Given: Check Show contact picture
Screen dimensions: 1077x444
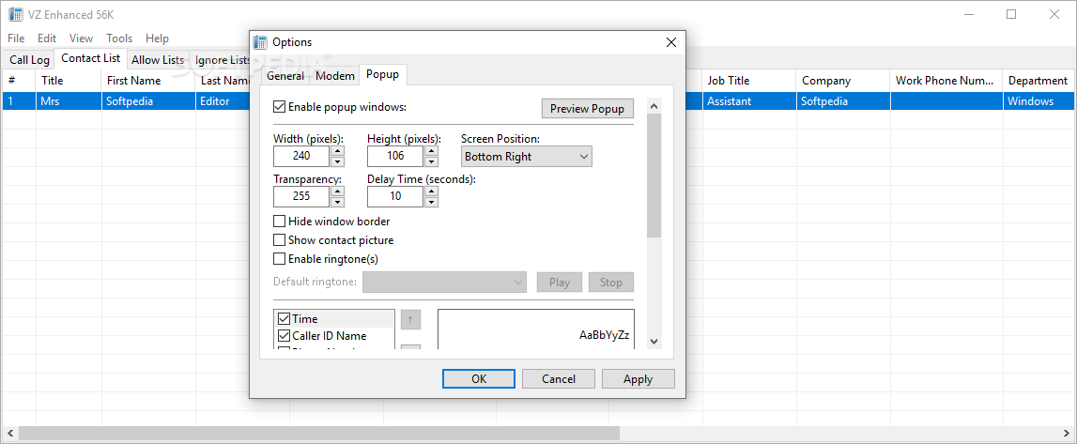Looking at the screenshot, I should click(280, 240).
